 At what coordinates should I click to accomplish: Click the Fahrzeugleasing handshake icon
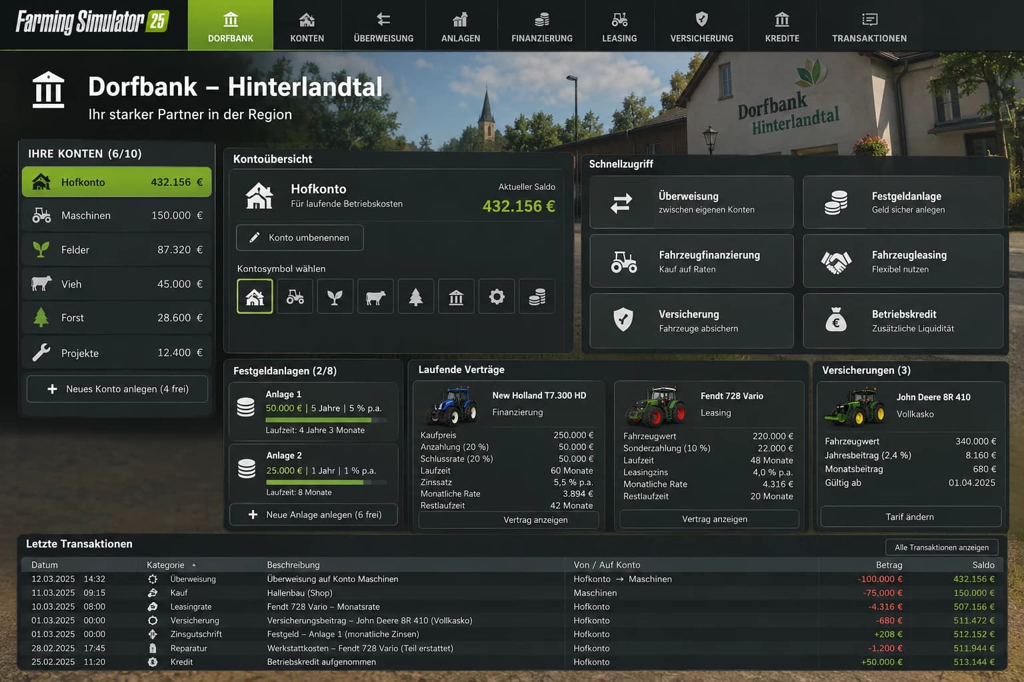(x=835, y=262)
